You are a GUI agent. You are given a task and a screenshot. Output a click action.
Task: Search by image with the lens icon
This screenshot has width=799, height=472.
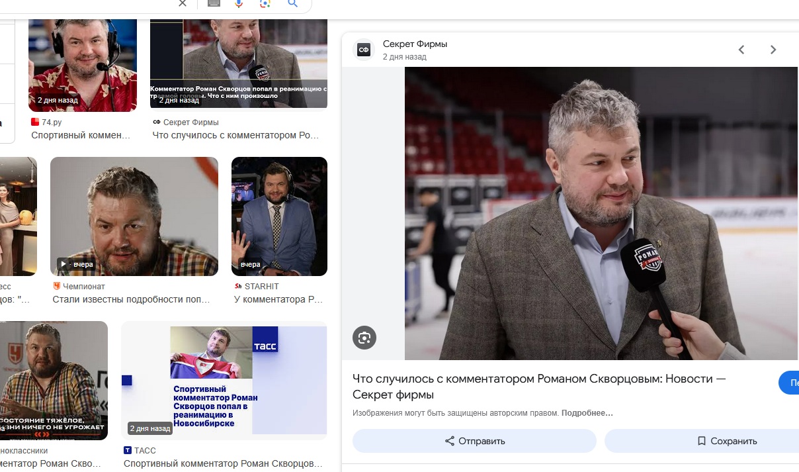click(265, 3)
